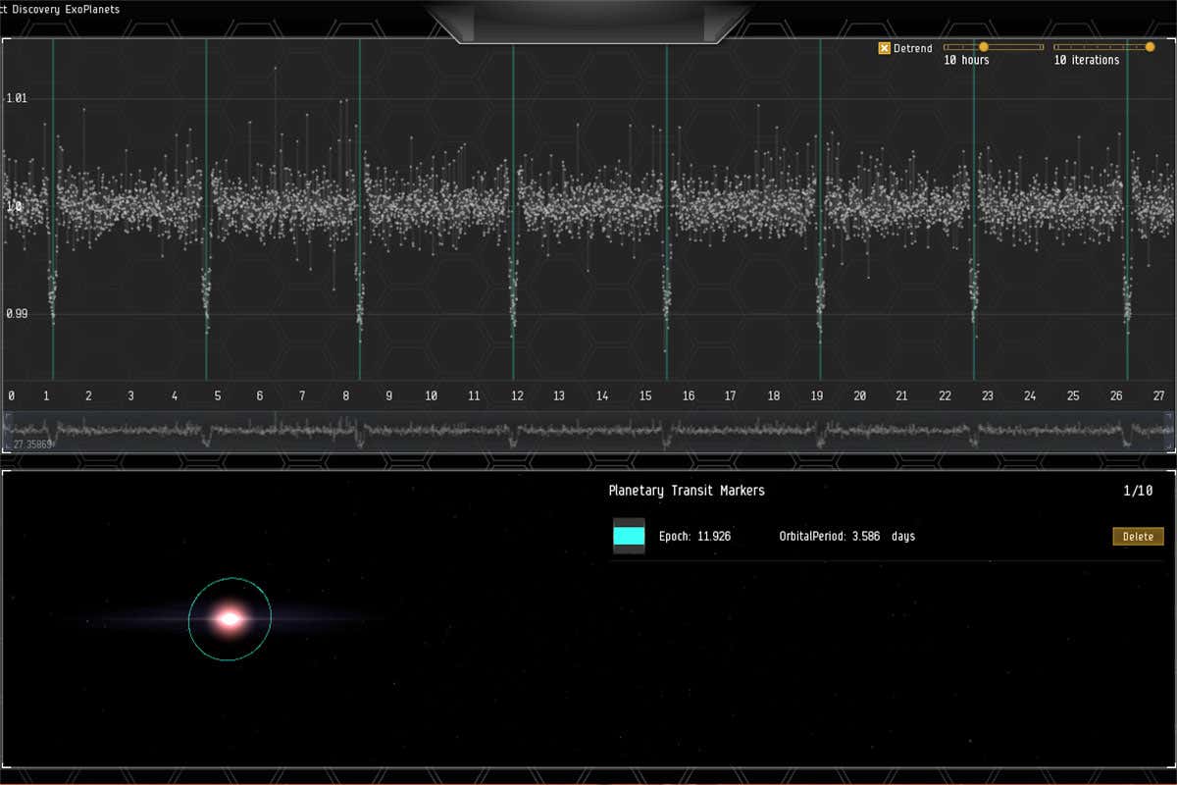The width and height of the screenshot is (1177, 785).
Task: Enable the Detrend checkbox
Action: point(884,47)
